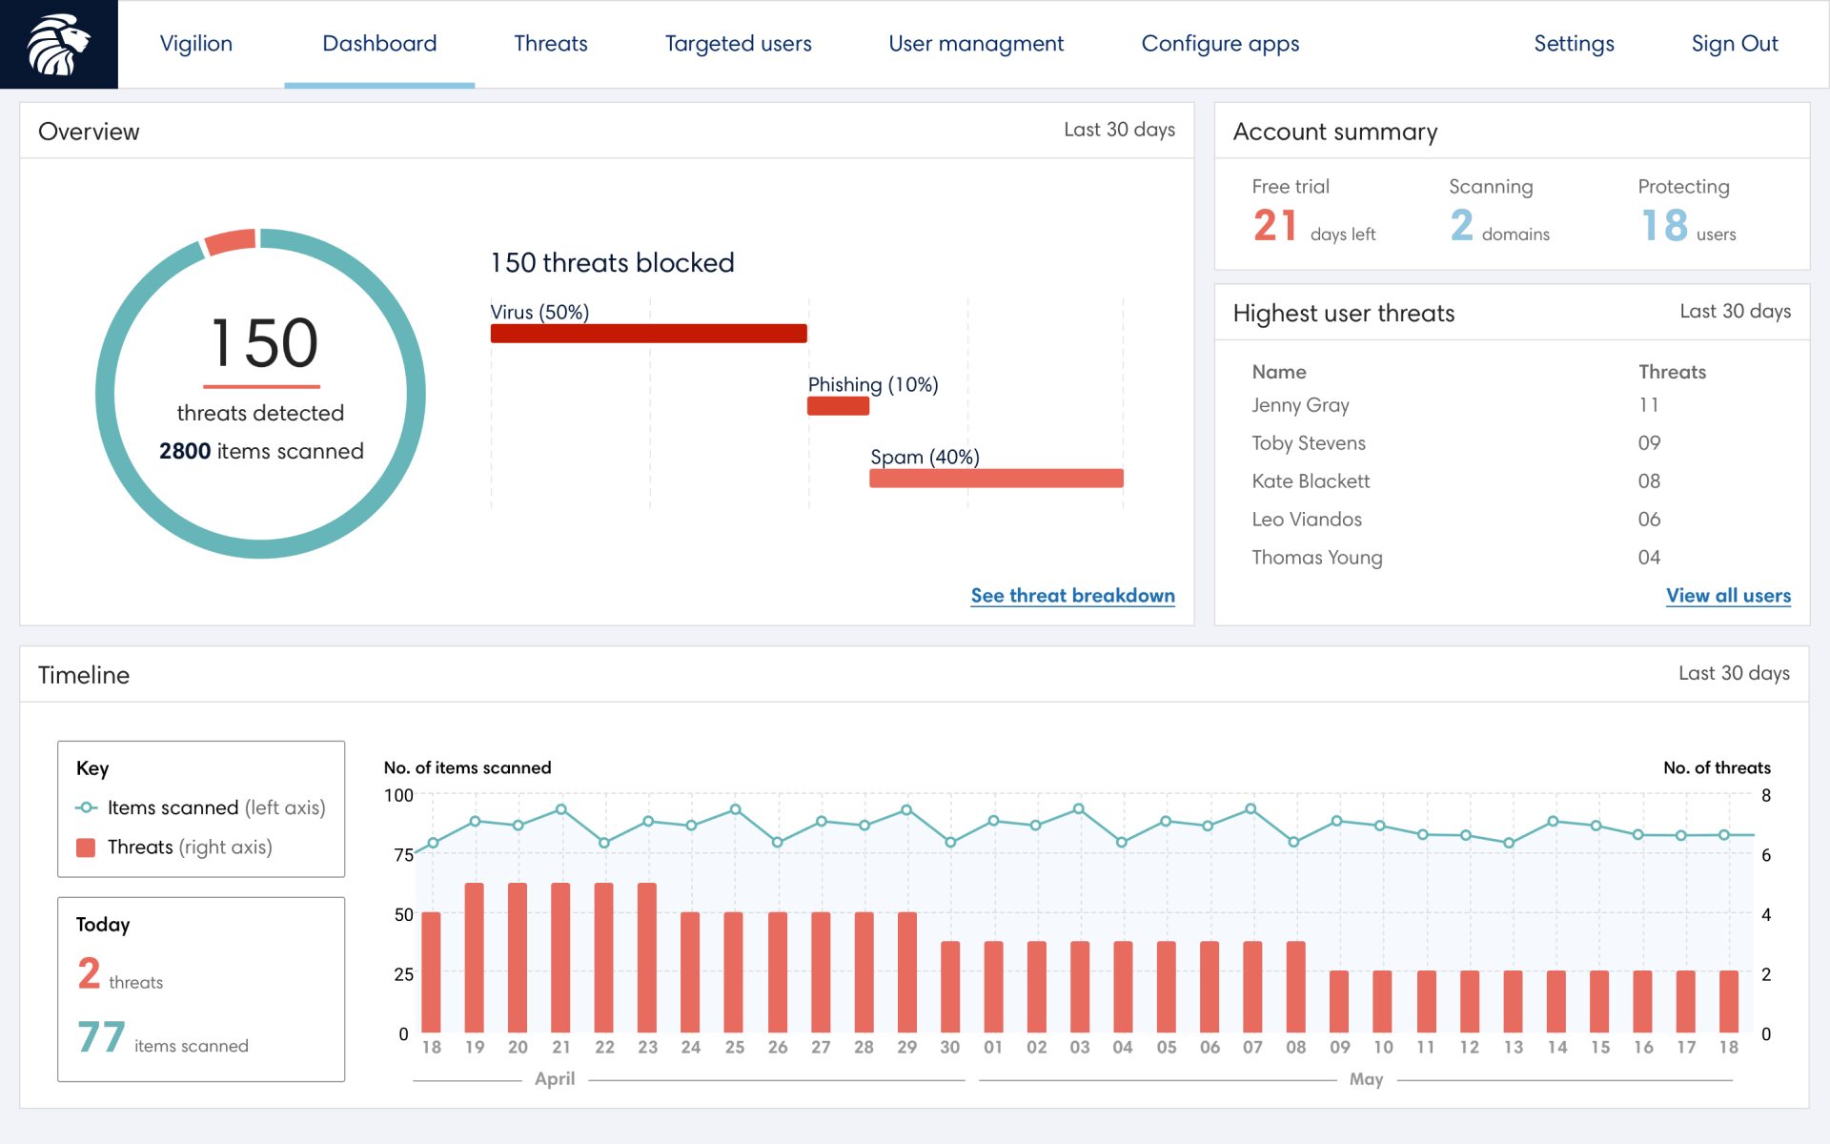This screenshot has width=1830, height=1144.
Task: Click Sign Out
Action: 1734,44
